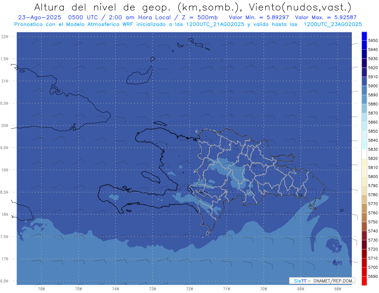Click the 'Valor Max. = 5.92587' text
This screenshot has height=293, width=379.
326,17
